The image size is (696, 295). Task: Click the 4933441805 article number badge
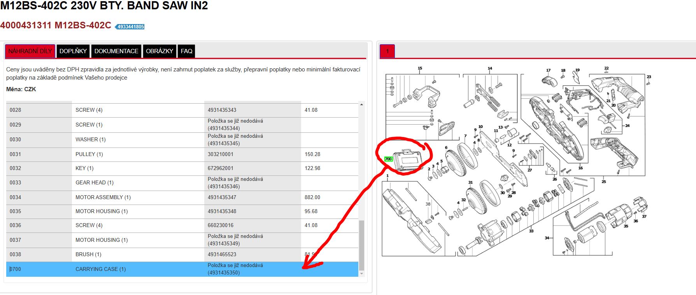pyautogui.click(x=130, y=27)
